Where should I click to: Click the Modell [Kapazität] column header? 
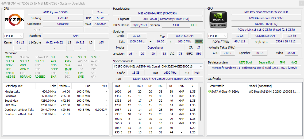click(x=275, y=86)
